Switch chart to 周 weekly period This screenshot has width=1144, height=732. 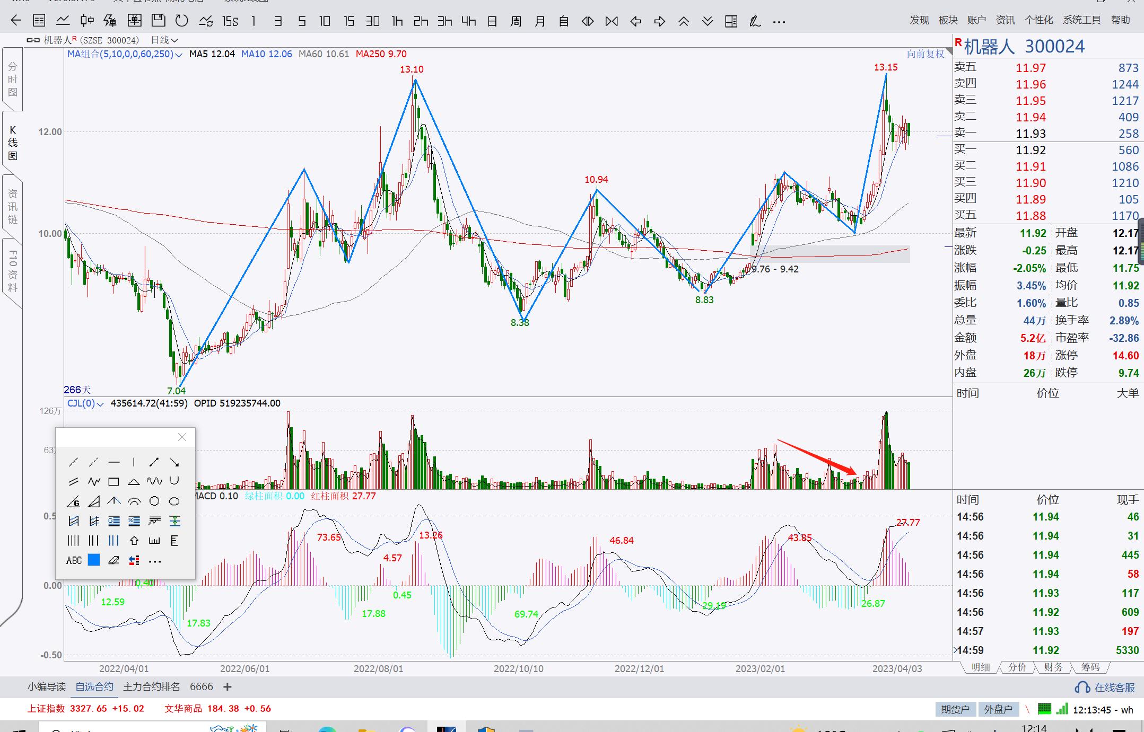click(516, 21)
